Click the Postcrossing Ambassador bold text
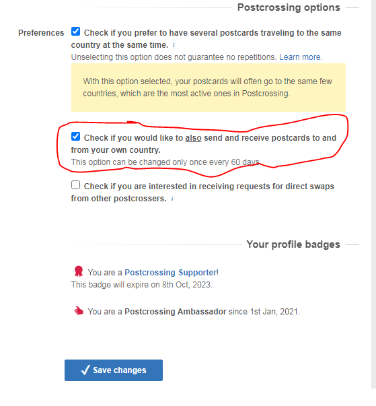 click(176, 311)
